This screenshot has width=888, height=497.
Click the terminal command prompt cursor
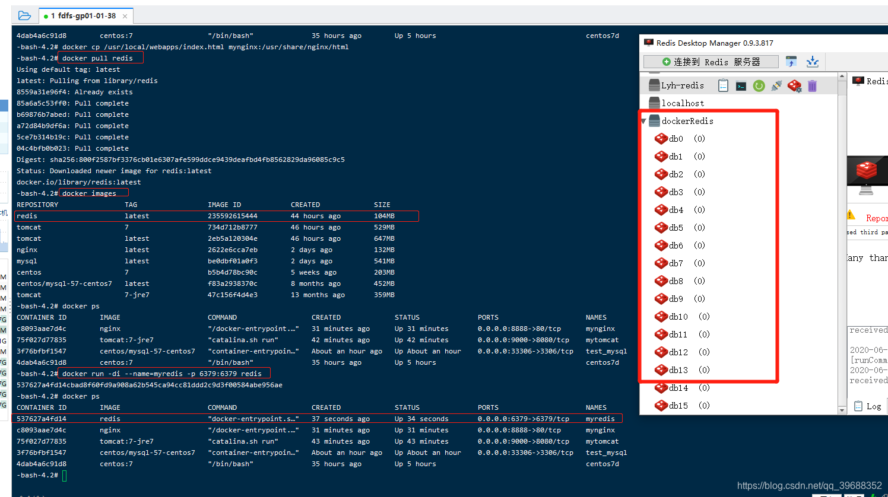point(64,475)
